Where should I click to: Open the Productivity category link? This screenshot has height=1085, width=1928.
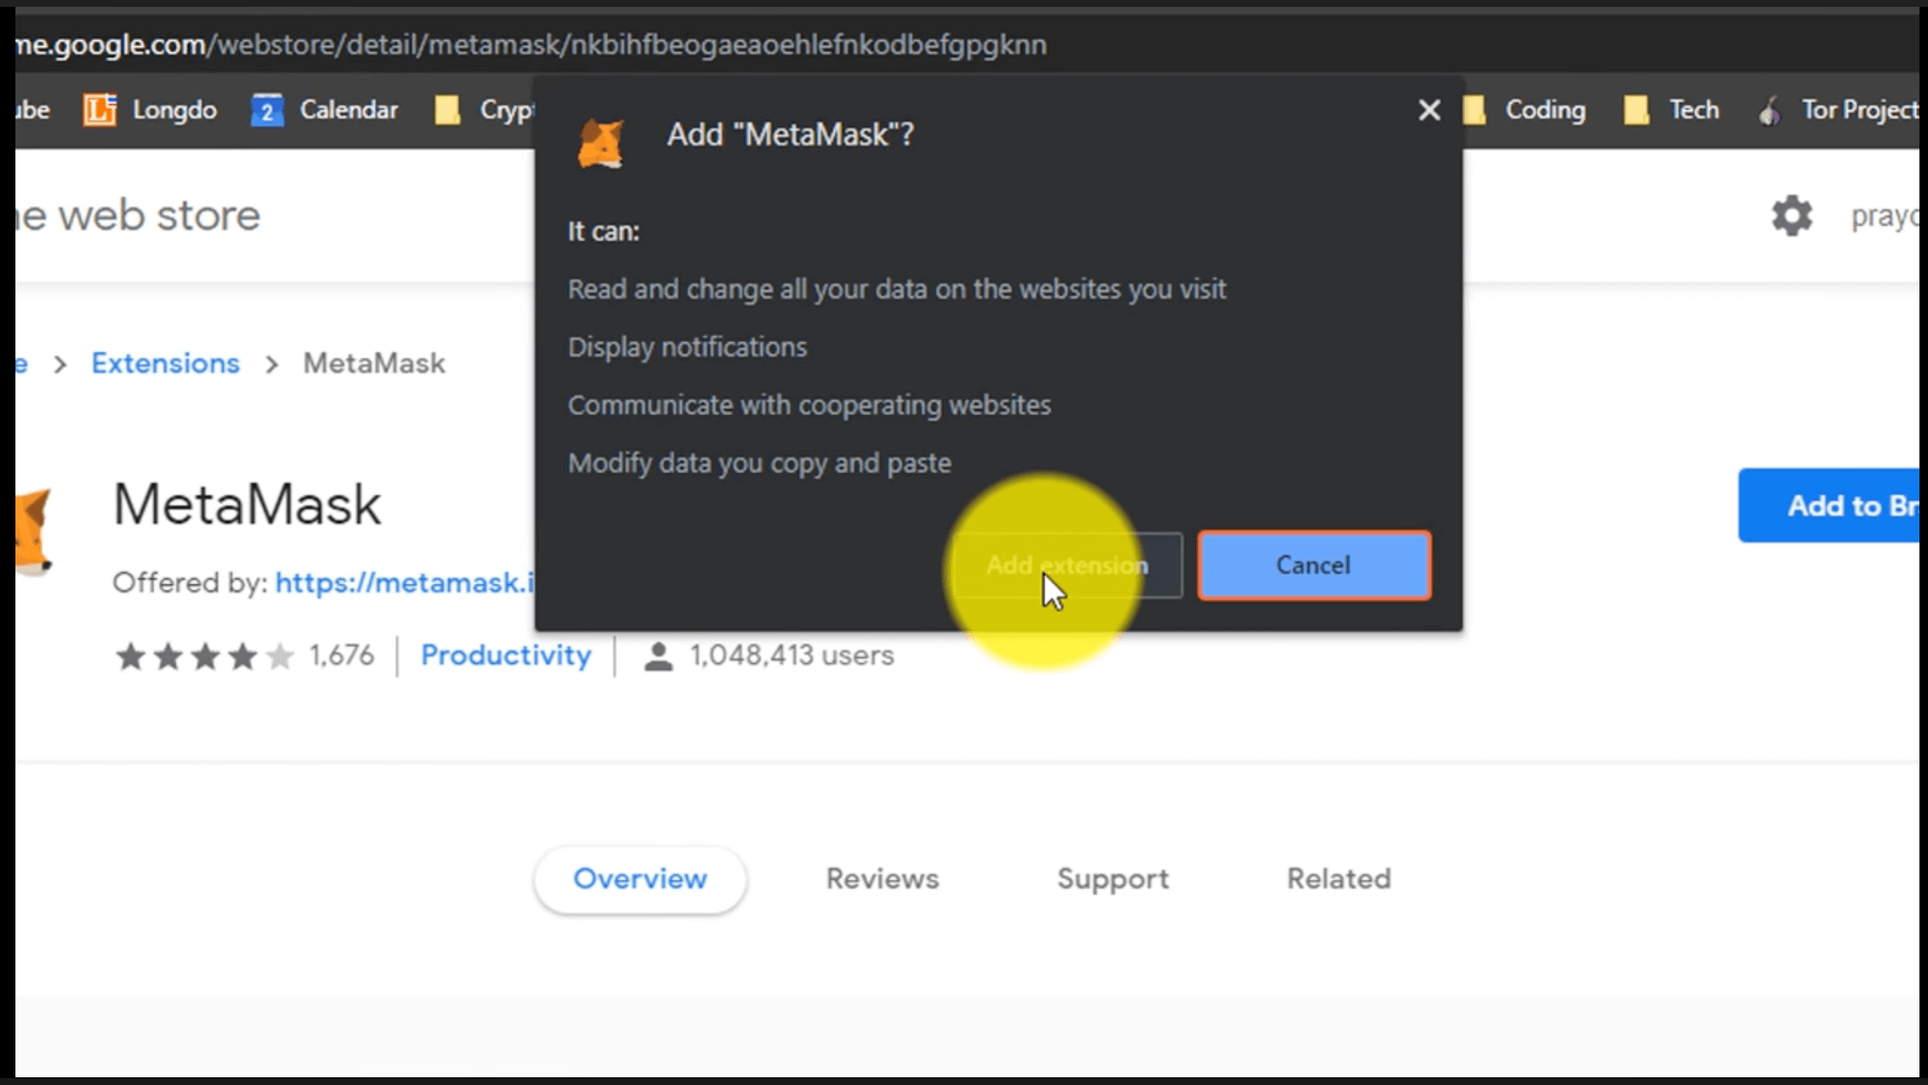pos(506,655)
